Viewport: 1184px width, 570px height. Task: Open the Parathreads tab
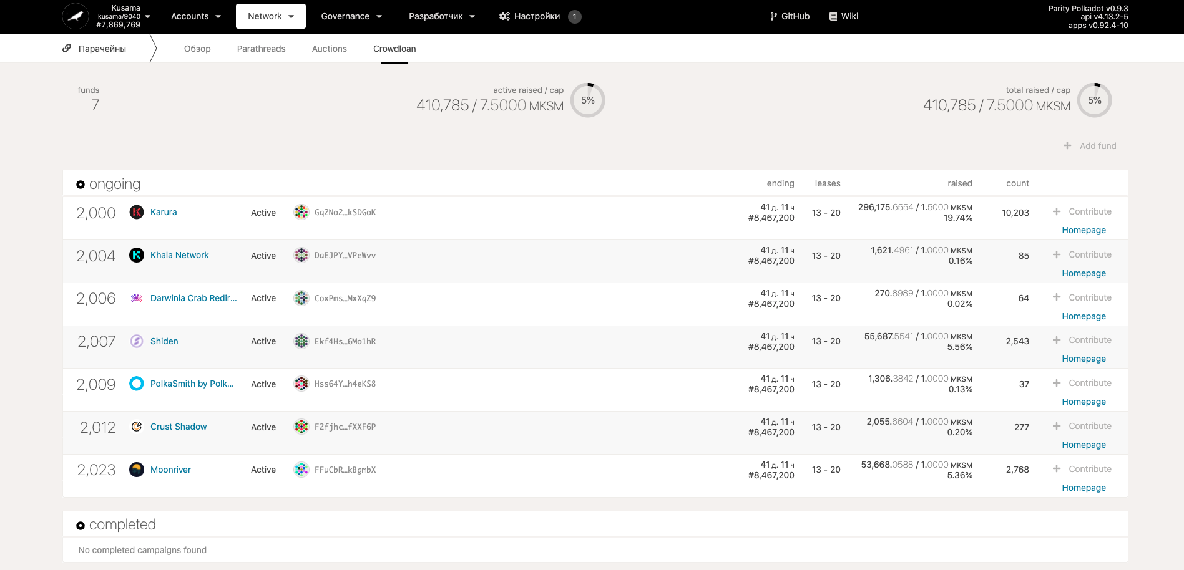coord(261,48)
